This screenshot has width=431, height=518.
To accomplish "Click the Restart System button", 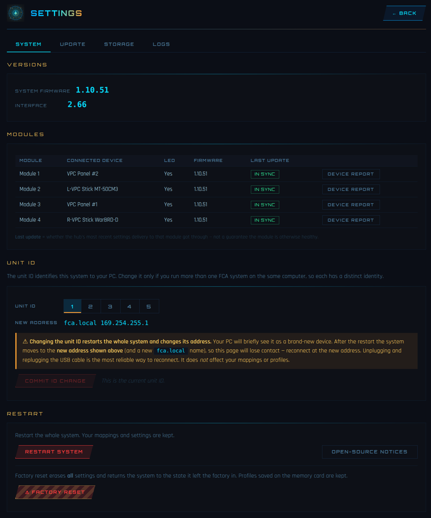I will point(54,452).
